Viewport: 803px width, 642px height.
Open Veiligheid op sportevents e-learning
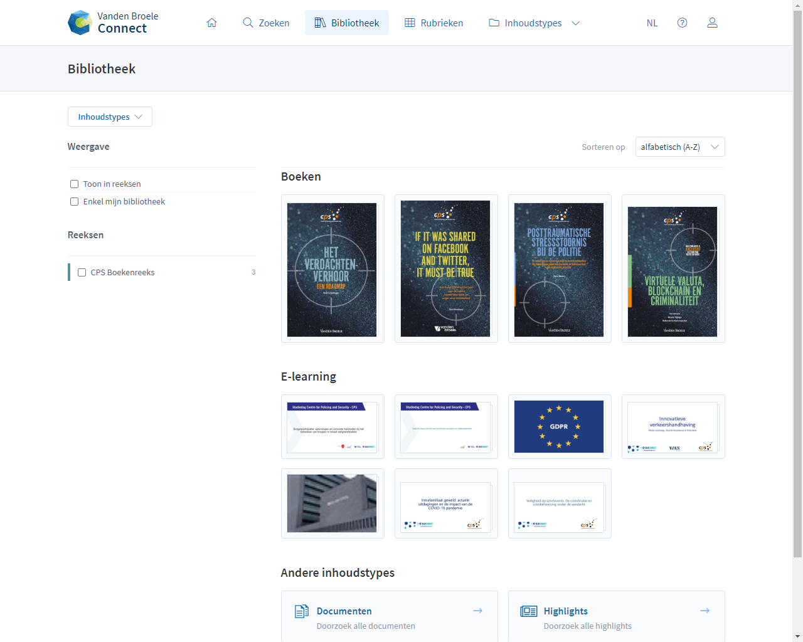point(560,503)
